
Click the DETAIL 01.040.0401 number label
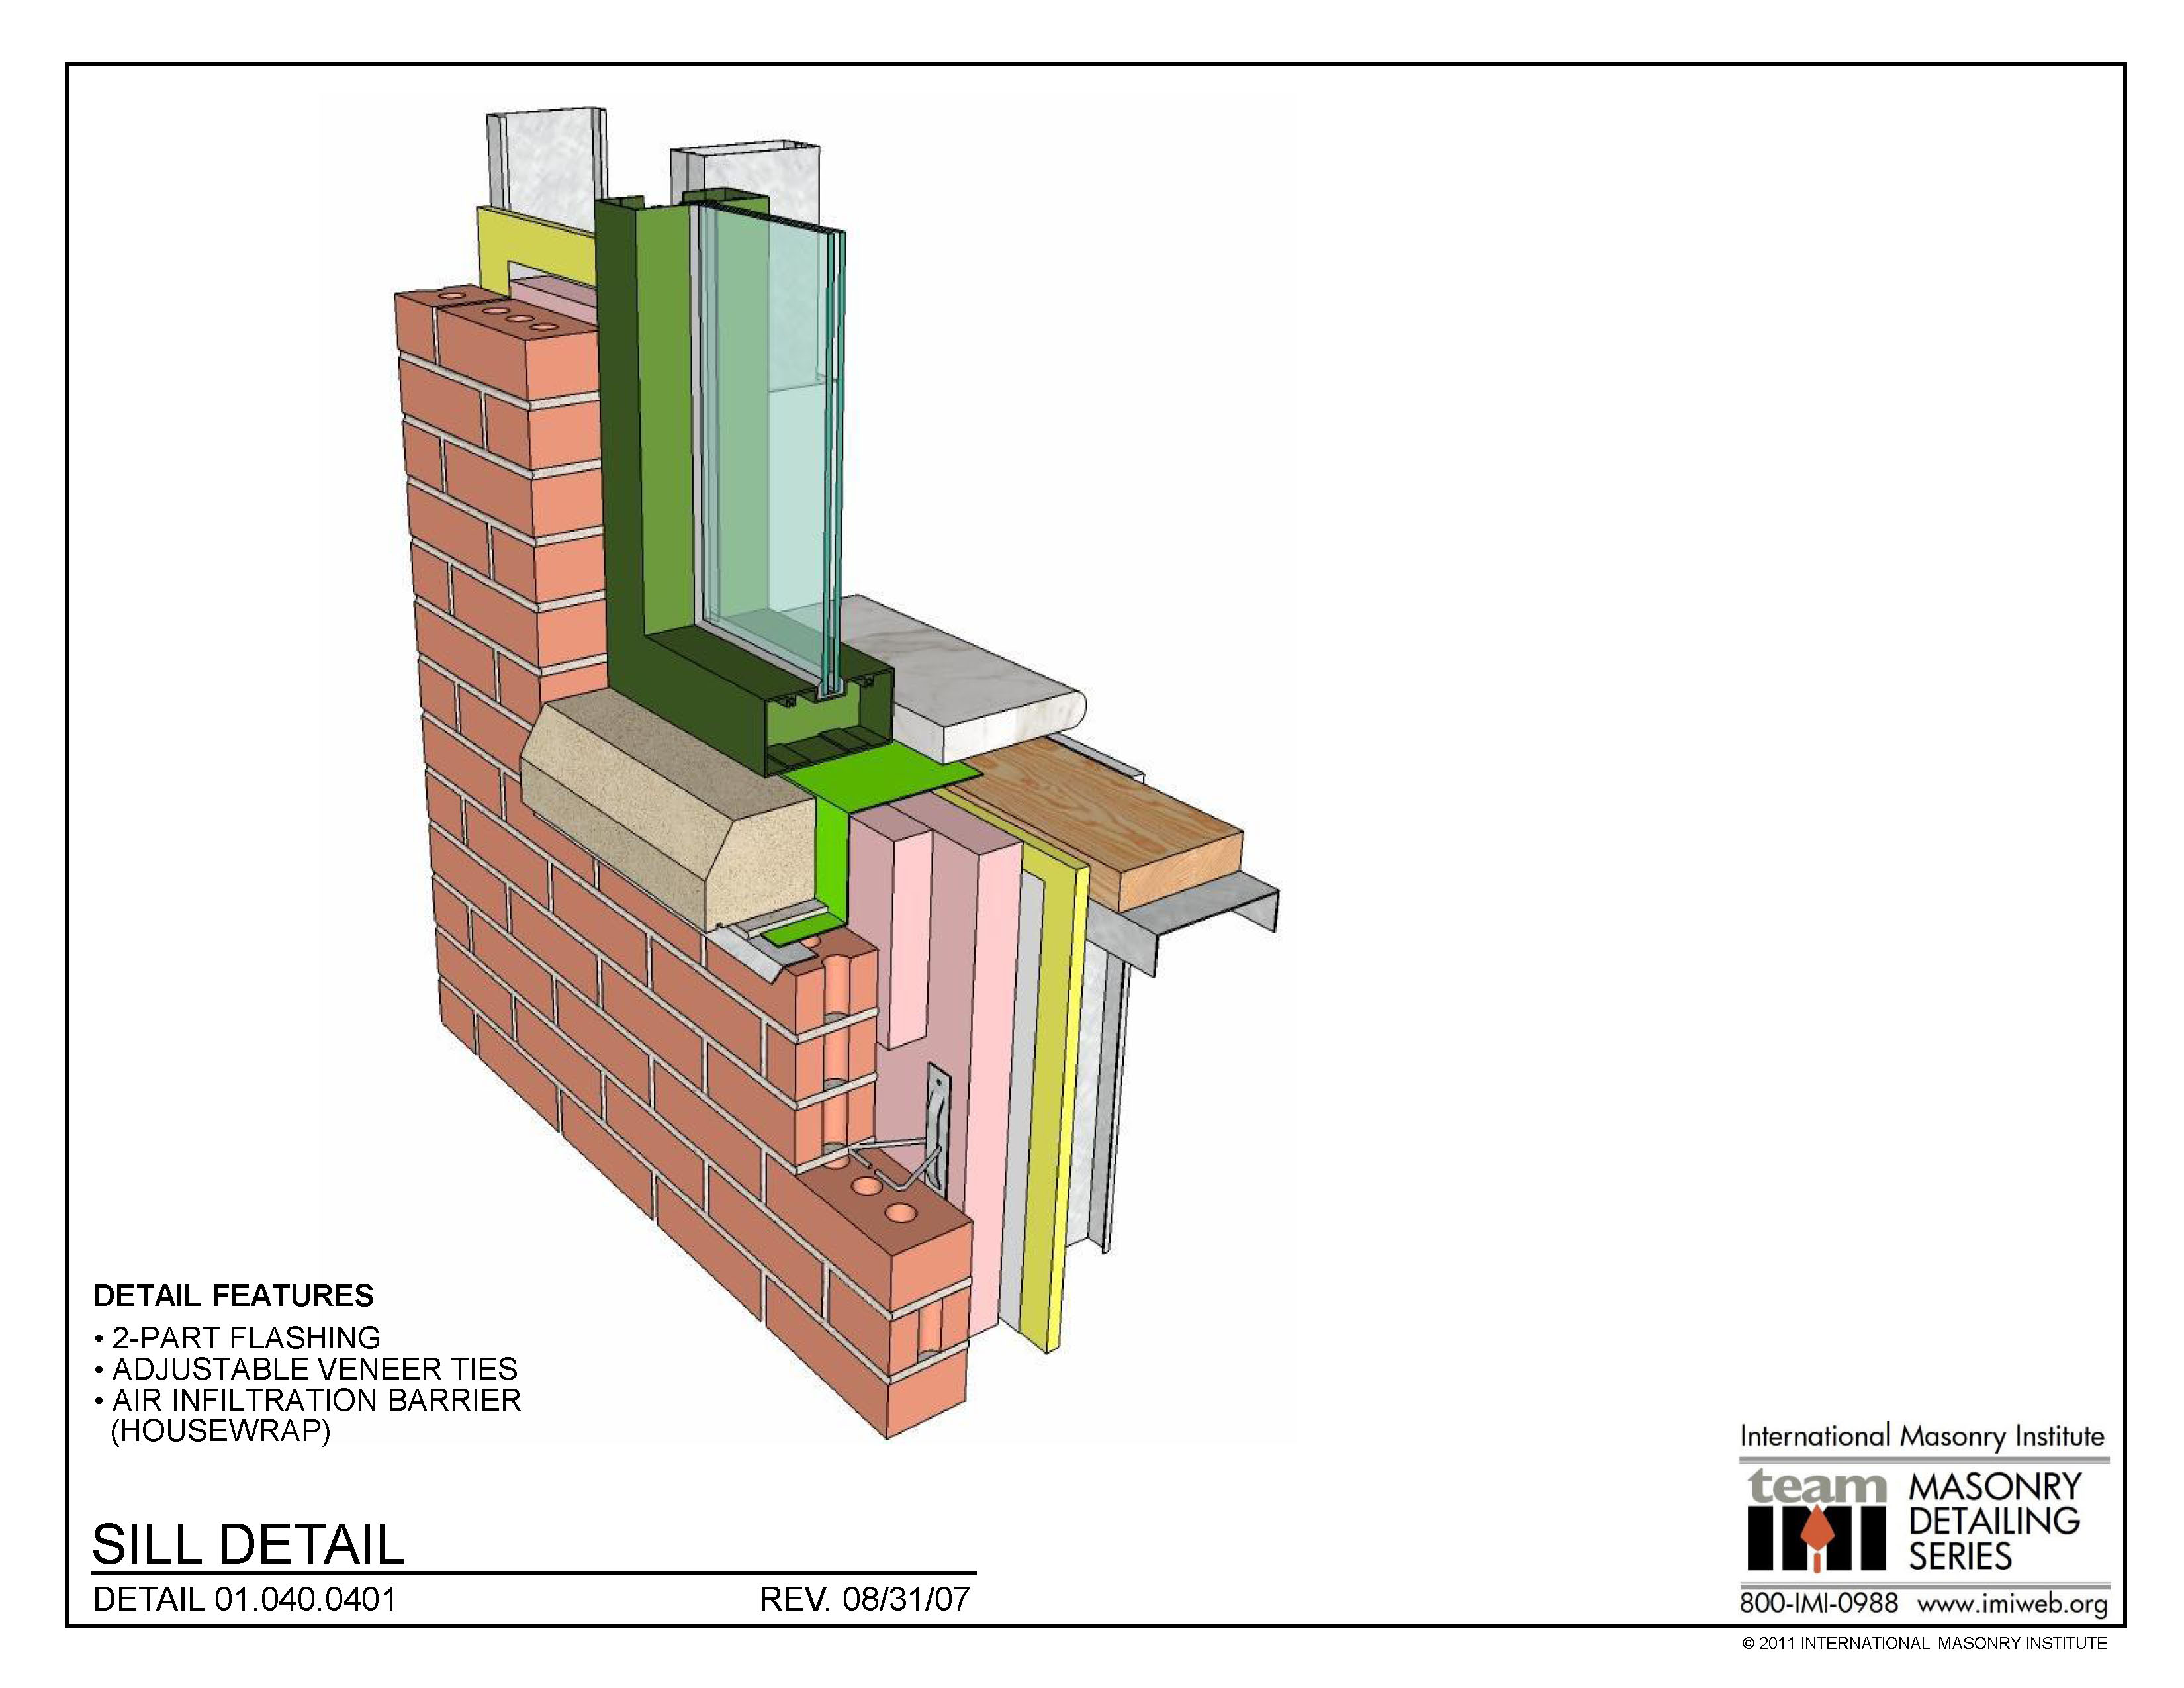click(x=245, y=1599)
